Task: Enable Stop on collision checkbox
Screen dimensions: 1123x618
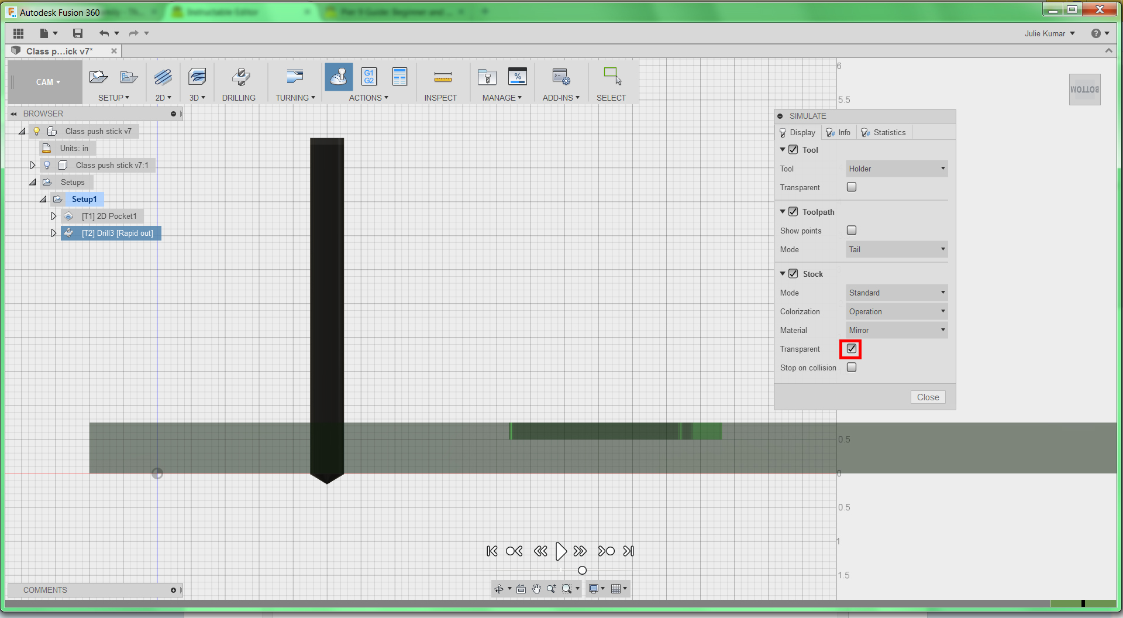Action: click(852, 368)
